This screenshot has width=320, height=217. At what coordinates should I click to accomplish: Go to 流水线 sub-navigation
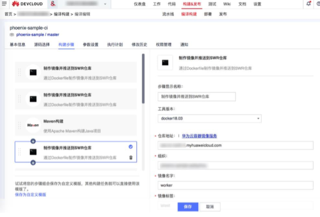(168, 14)
